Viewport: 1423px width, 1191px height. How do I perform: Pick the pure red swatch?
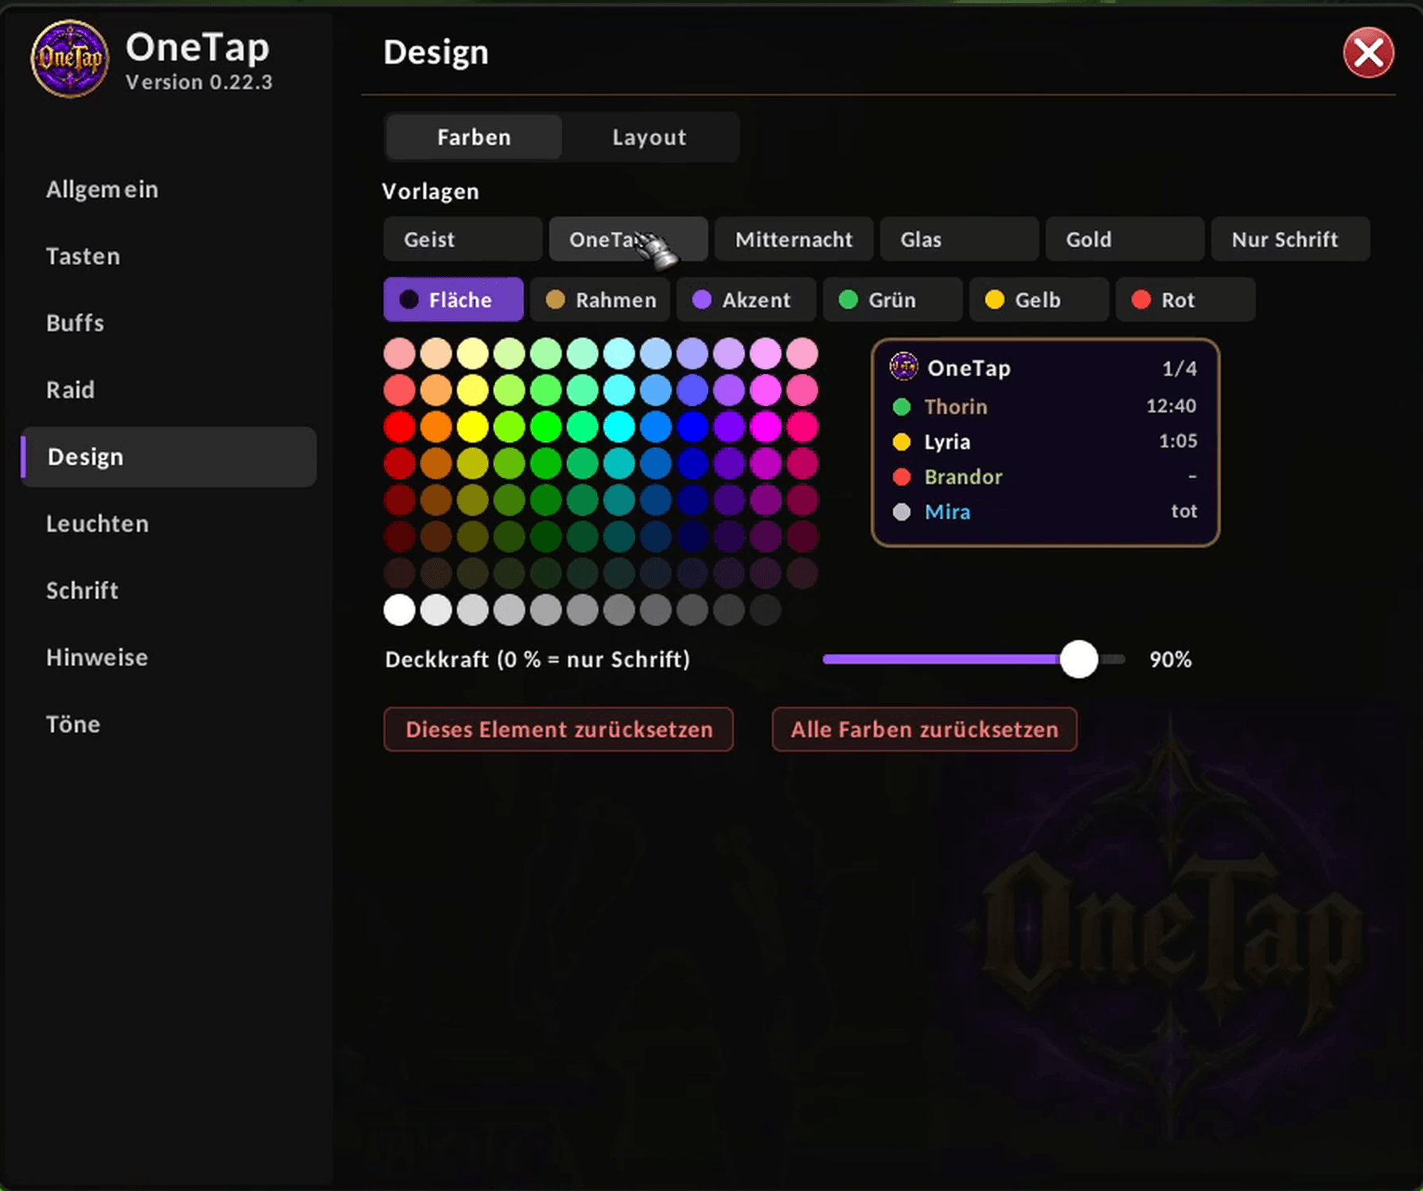coord(400,427)
